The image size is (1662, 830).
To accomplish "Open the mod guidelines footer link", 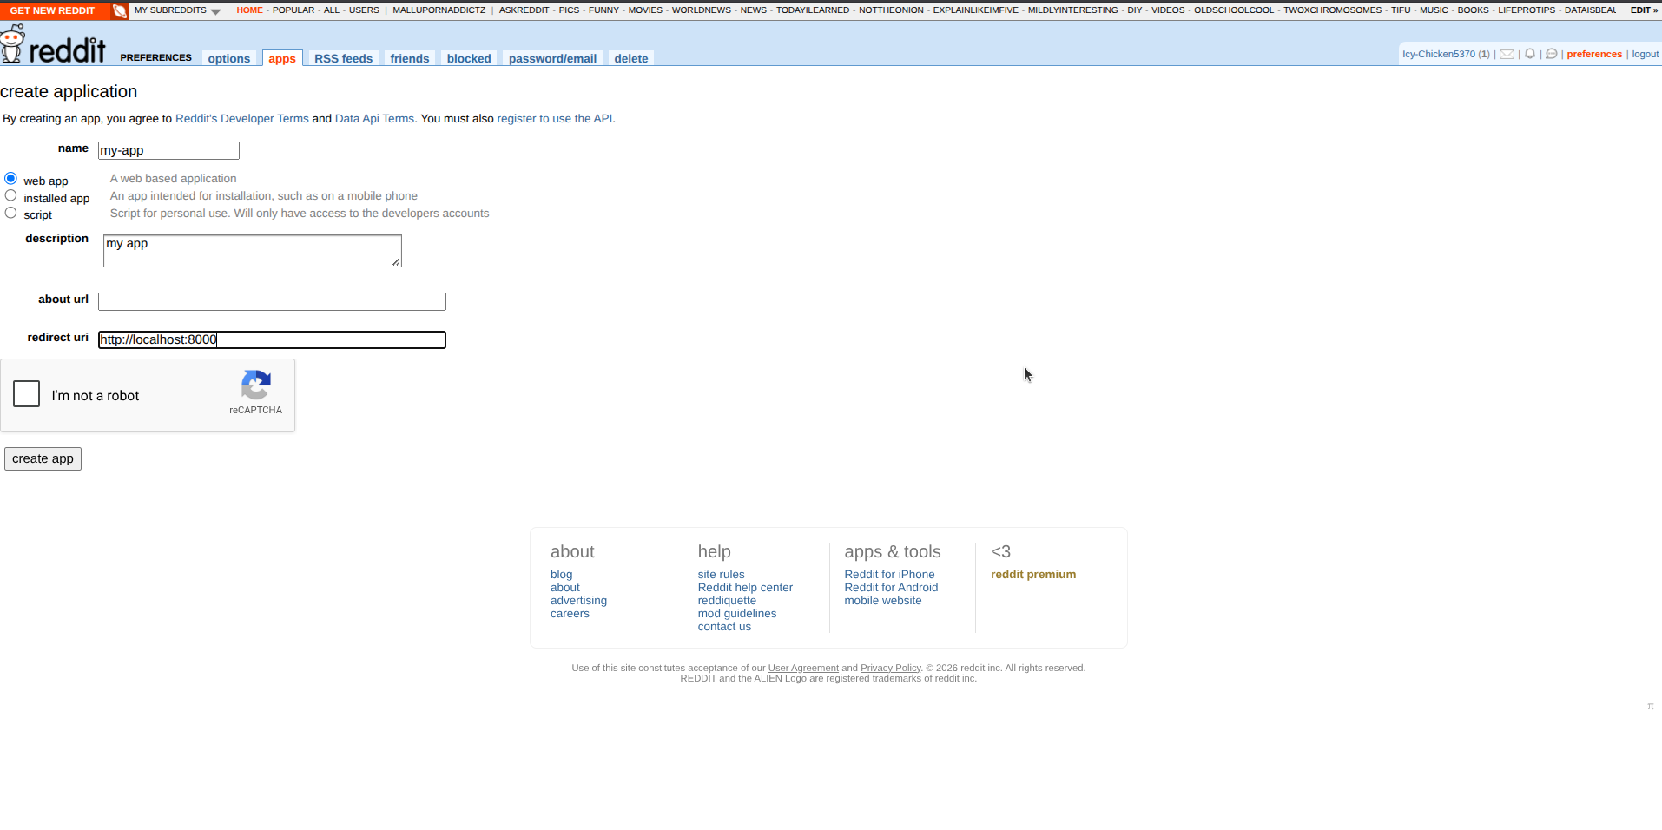I will pos(737,614).
